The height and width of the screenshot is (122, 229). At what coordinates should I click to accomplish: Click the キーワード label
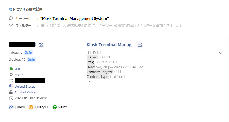point(23,19)
